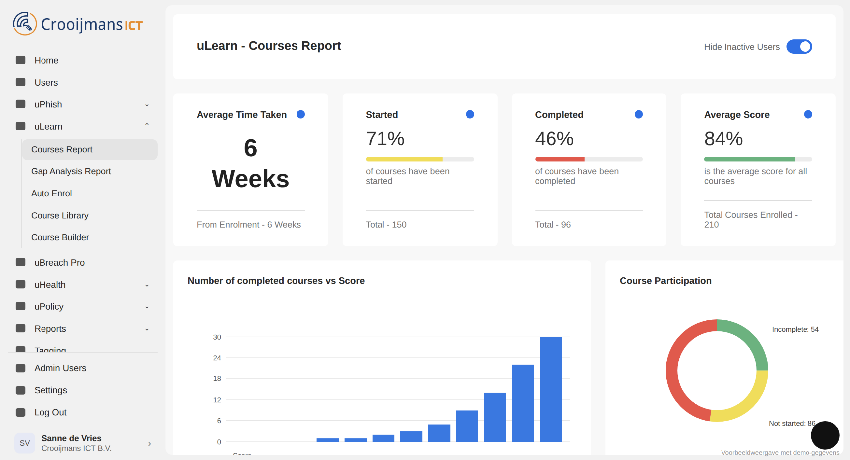Click the tallest bar in the score chart
The image size is (850, 460).
pyautogui.click(x=551, y=389)
